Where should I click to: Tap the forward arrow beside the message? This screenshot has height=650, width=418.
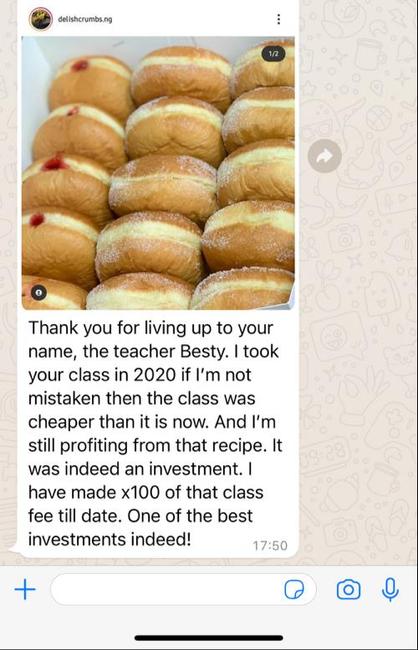tap(324, 156)
